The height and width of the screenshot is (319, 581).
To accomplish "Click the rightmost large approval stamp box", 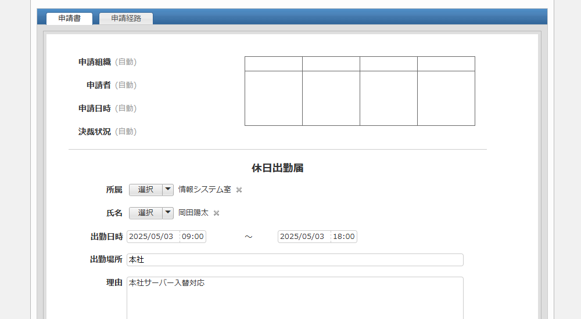I will point(446,98).
